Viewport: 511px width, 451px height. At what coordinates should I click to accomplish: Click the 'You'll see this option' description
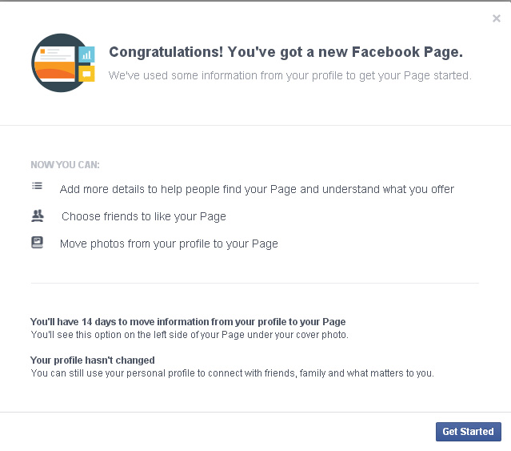point(190,335)
